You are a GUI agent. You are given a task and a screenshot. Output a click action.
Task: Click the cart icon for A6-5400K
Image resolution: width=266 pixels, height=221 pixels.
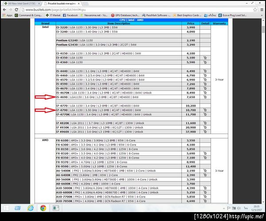(205, 171)
